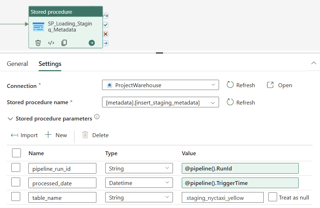
Task: Open Type dropdown for pipeline_run_id
Action: tap(139, 168)
